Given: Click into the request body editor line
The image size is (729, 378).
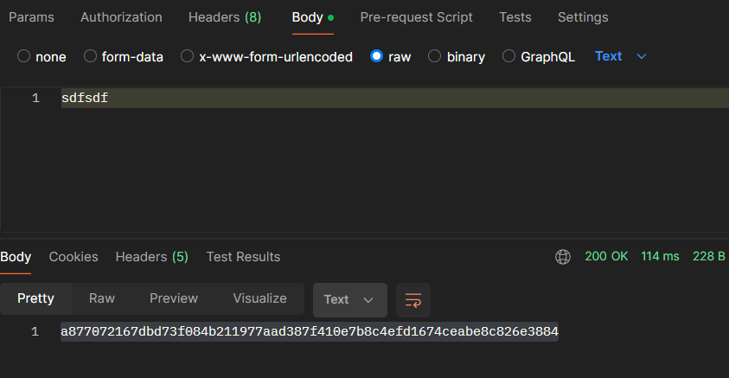Looking at the screenshot, I should pos(346,99).
